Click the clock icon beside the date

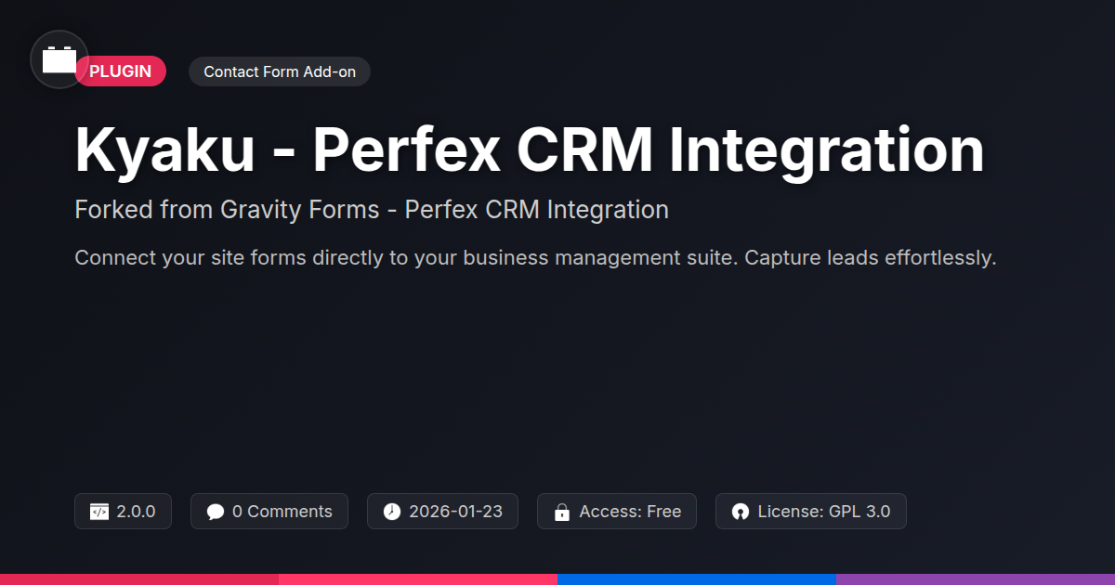tap(392, 512)
